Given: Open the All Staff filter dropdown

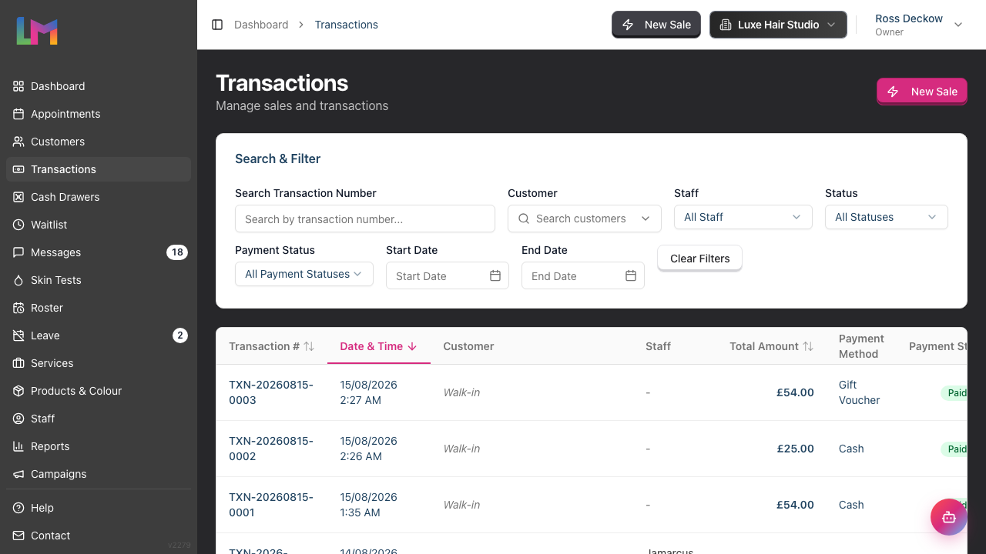Looking at the screenshot, I should (x=743, y=217).
